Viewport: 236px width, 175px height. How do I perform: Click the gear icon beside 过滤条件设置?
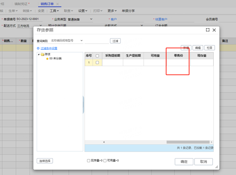point(38,48)
